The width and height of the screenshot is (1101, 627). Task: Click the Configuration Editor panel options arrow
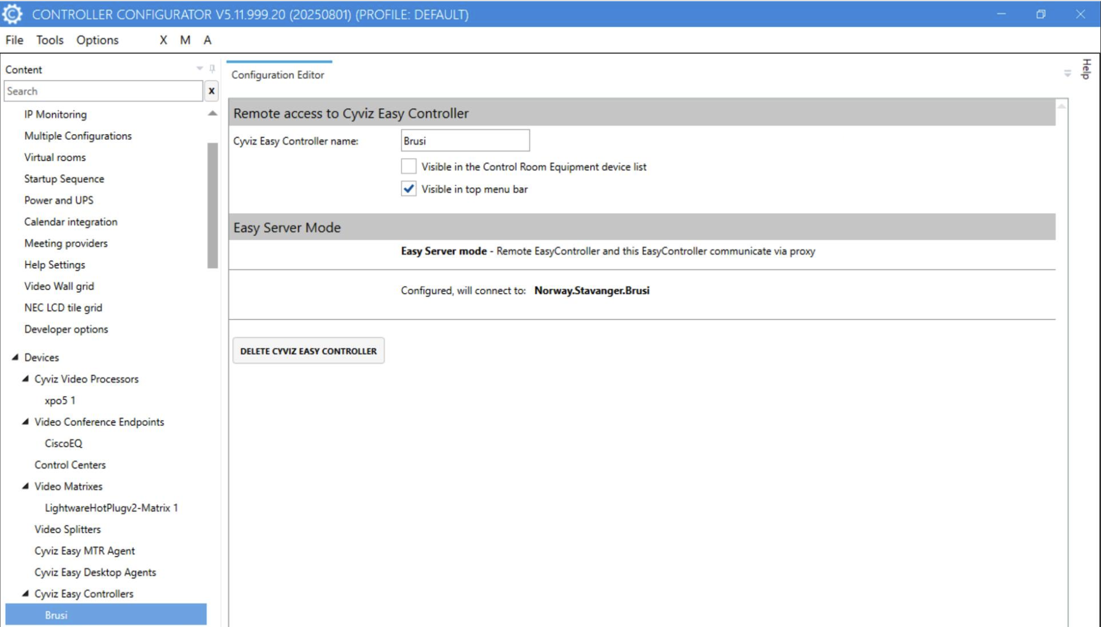[x=1067, y=74]
